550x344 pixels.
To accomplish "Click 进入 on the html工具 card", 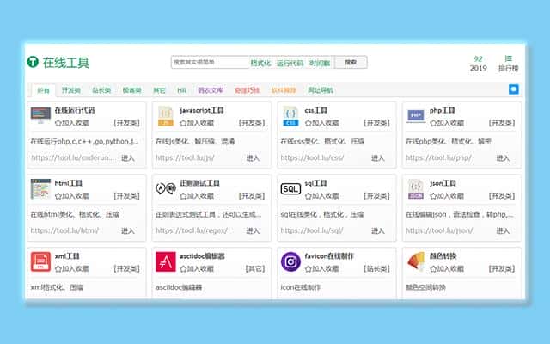I will click(128, 230).
